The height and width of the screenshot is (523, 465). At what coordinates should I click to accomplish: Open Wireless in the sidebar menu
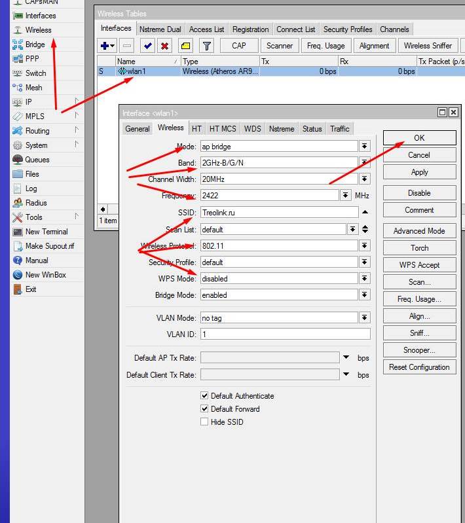tap(38, 30)
